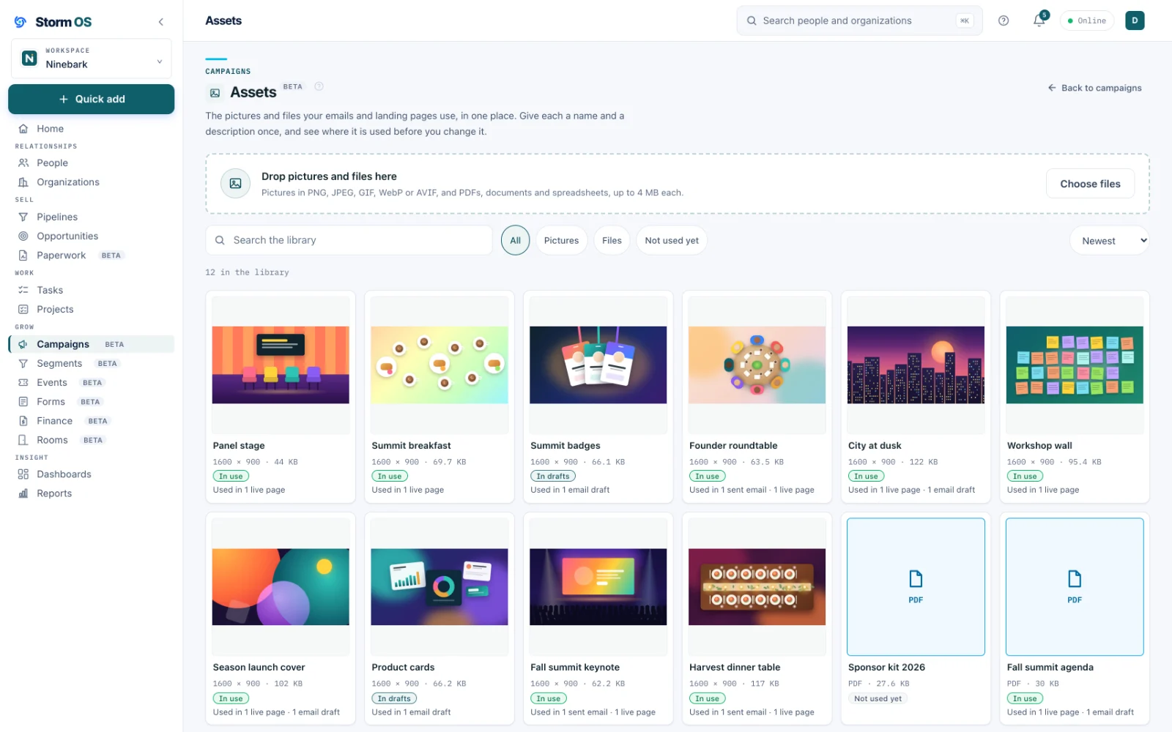
Task: Click the Storm OS logo
Action: pyautogui.click(x=53, y=22)
